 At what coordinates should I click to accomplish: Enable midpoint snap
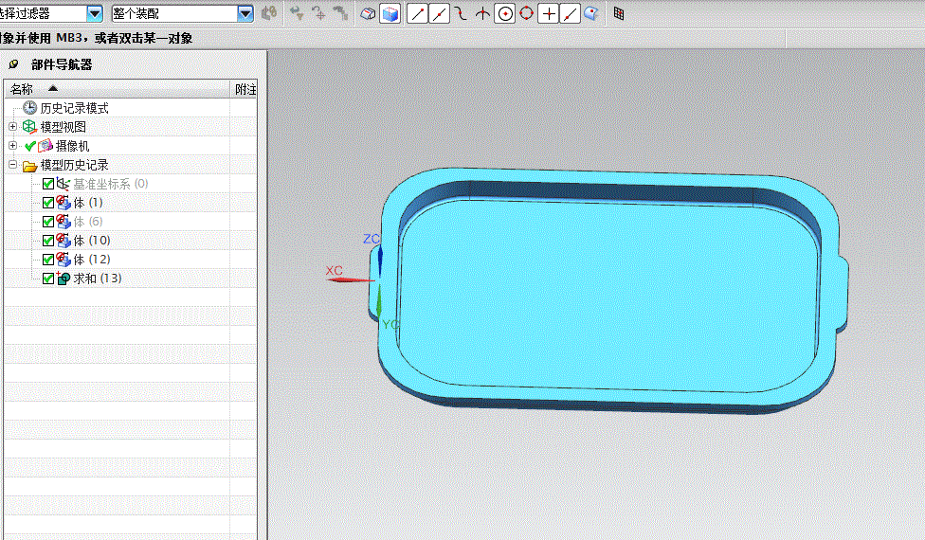click(439, 13)
